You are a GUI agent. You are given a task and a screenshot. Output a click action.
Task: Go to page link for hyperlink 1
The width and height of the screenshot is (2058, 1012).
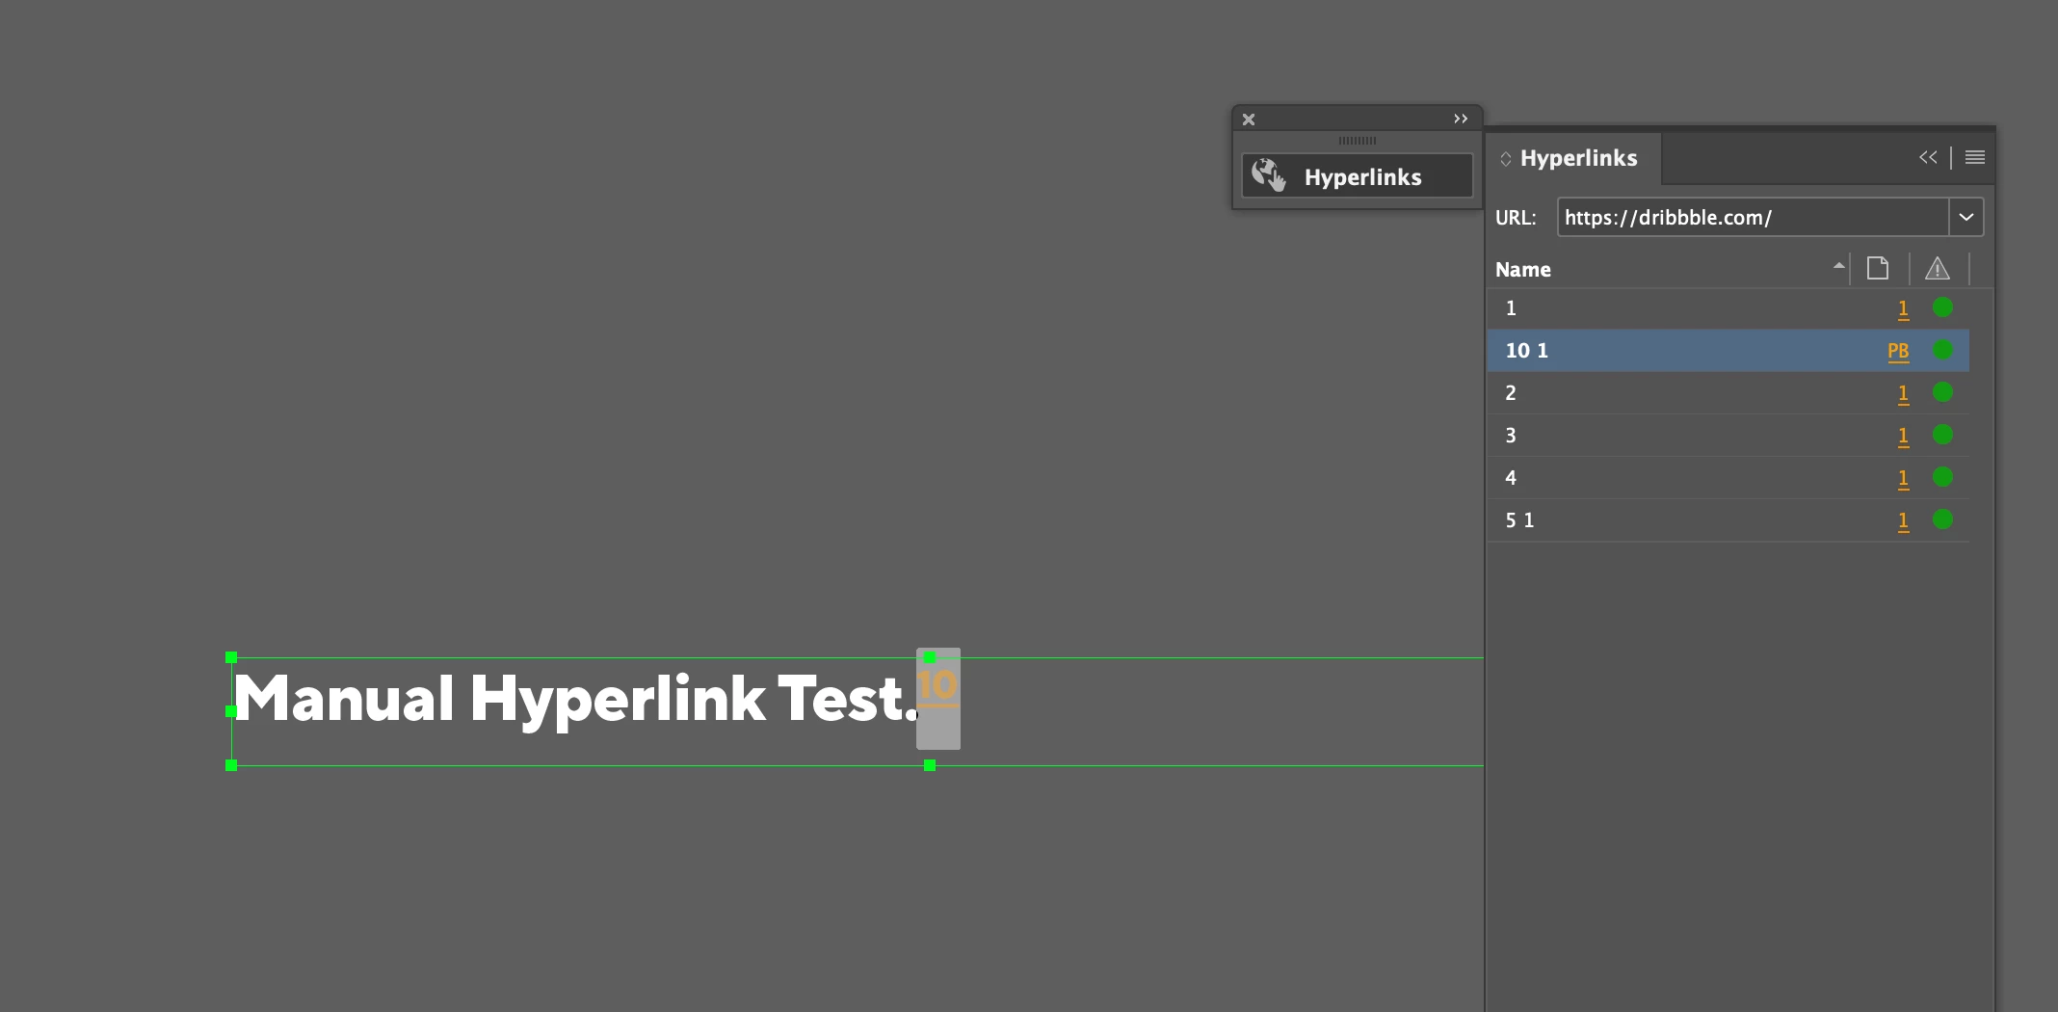(1903, 309)
